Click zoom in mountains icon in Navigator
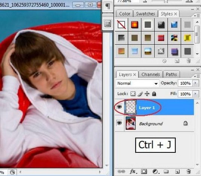Screen dimensions: 201x176 189,1
